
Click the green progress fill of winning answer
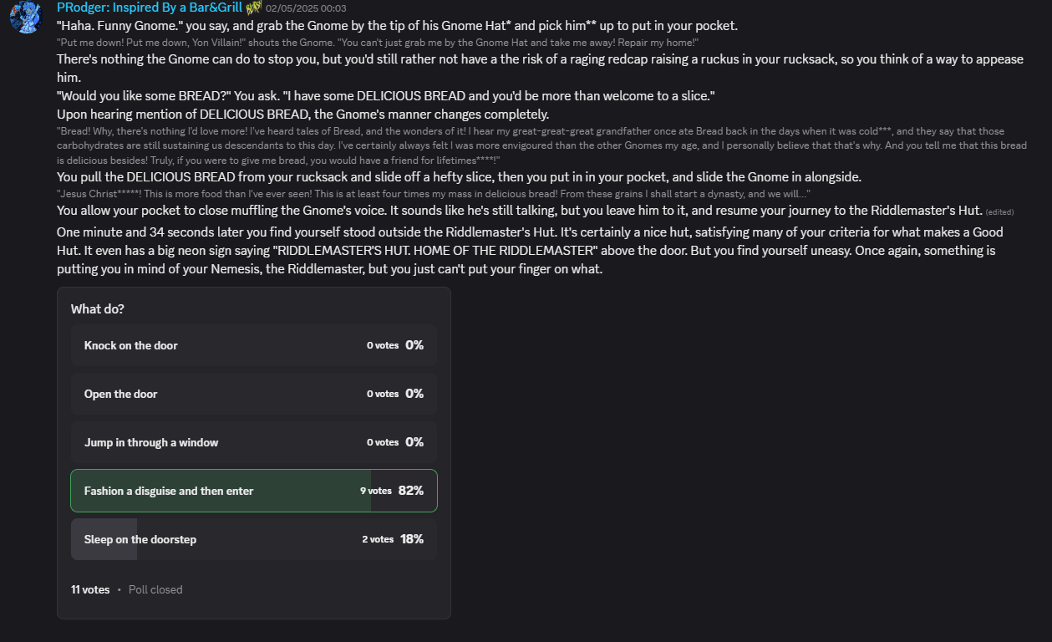tap(221, 491)
